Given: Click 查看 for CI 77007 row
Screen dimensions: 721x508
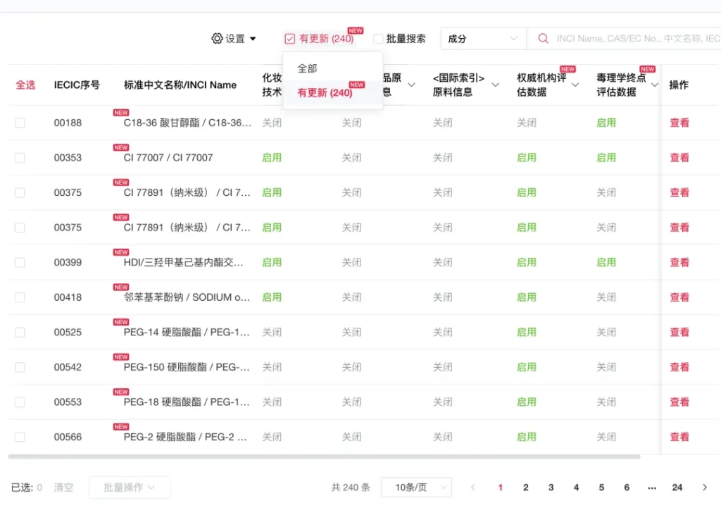Looking at the screenshot, I should click(x=679, y=158).
